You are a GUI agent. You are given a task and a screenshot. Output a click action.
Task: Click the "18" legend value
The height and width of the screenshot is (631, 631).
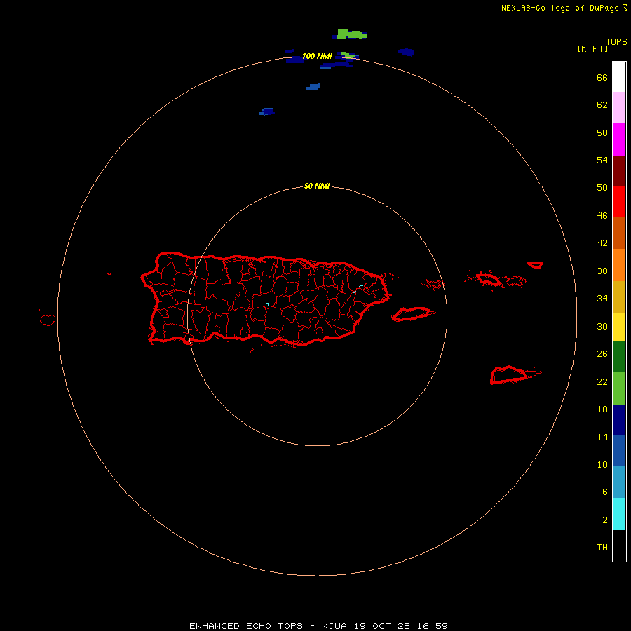tap(602, 409)
